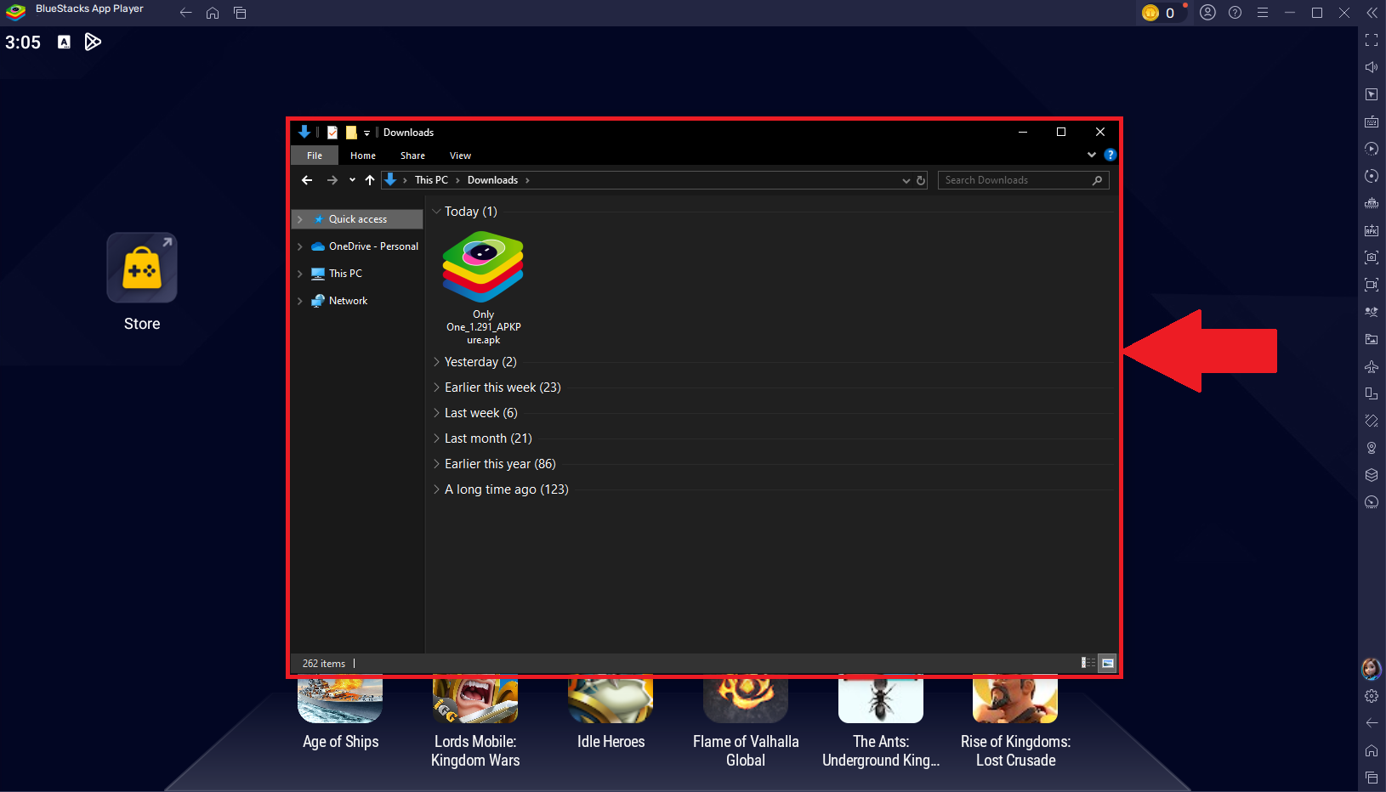Collapse the Today (1) group
This screenshot has width=1386, height=792.
coord(436,212)
